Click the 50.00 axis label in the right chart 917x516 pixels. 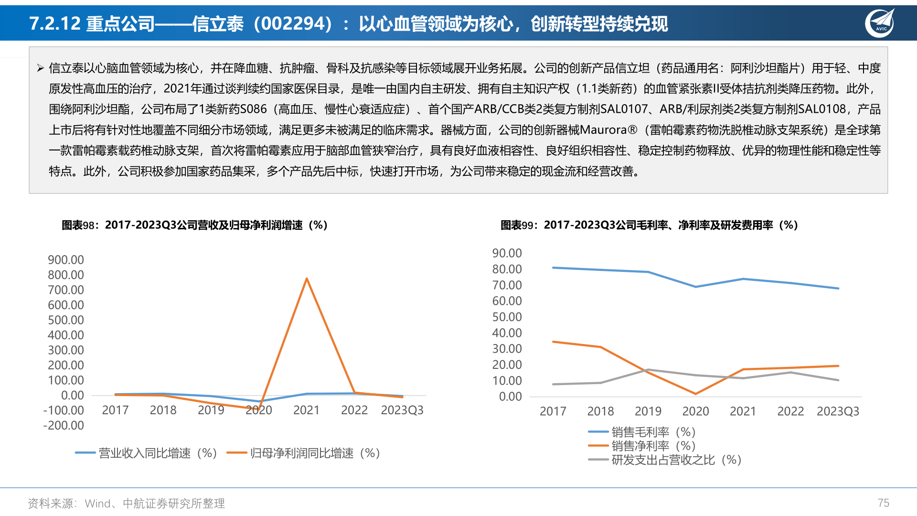click(507, 317)
